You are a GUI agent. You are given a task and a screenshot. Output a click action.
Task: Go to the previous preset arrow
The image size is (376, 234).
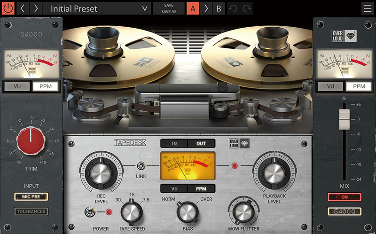point(23,8)
